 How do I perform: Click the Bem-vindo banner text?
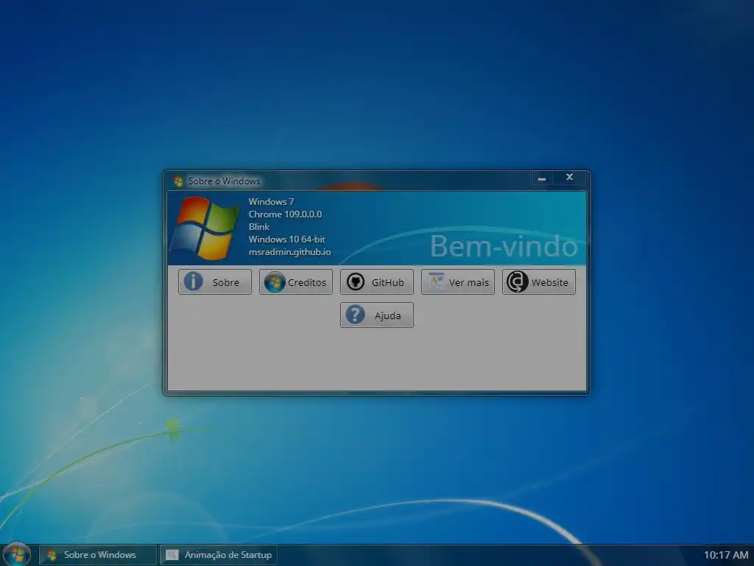click(504, 246)
